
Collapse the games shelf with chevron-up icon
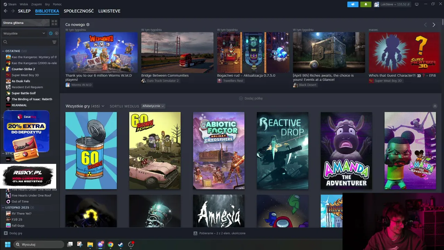(x=435, y=106)
